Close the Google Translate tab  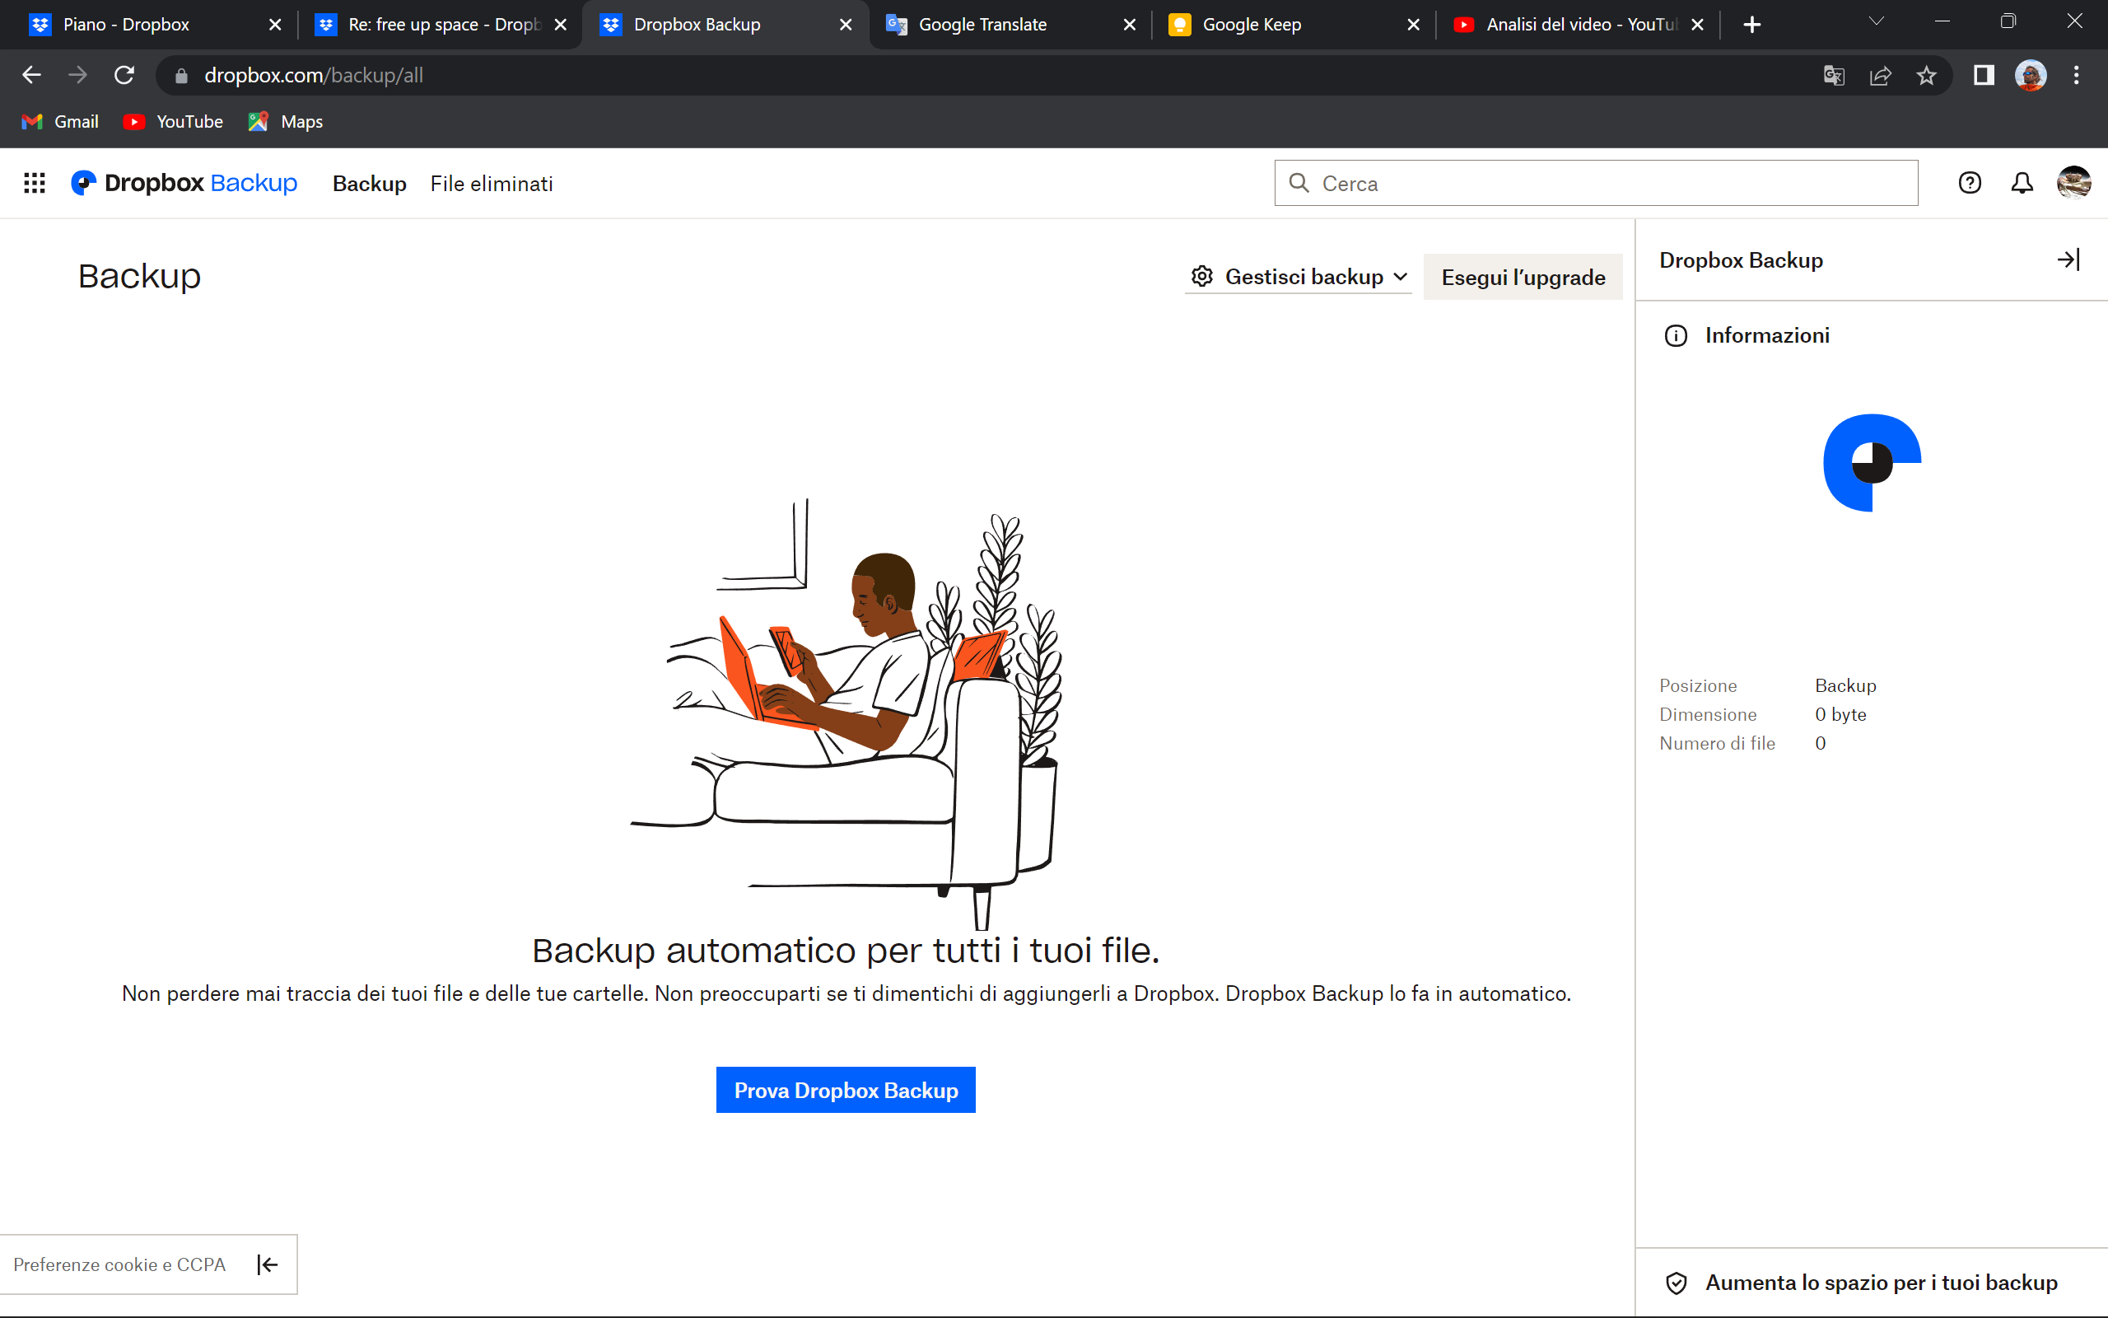(x=1129, y=25)
